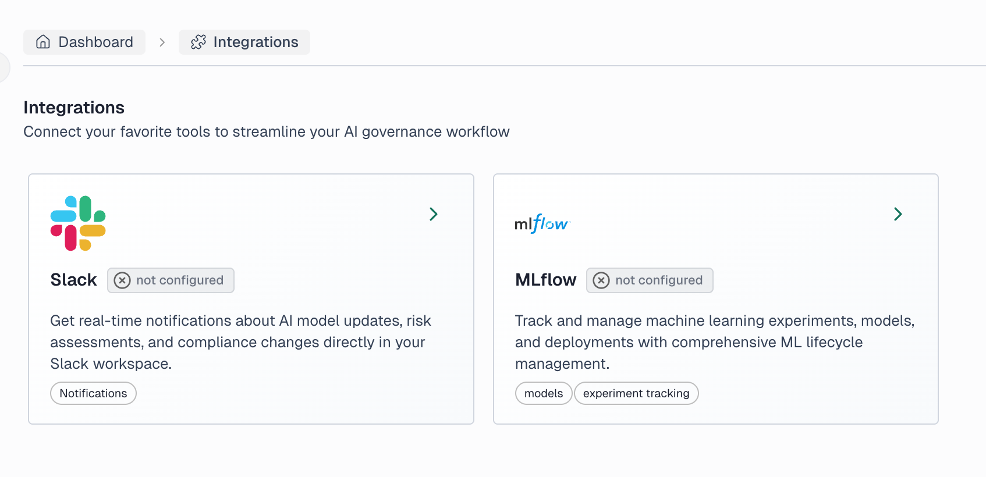Viewport: 986px width, 477px height.
Task: Go to Dashboard breadcrumb
Action: (84, 42)
